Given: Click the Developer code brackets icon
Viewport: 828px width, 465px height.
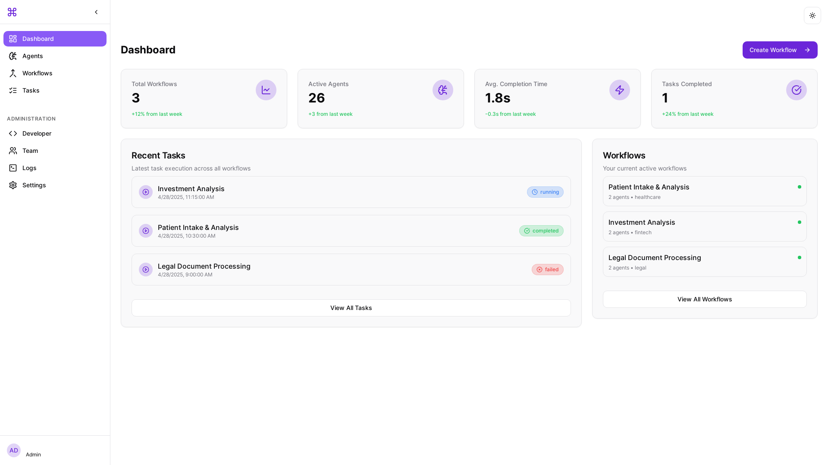Looking at the screenshot, I should pyautogui.click(x=13, y=133).
